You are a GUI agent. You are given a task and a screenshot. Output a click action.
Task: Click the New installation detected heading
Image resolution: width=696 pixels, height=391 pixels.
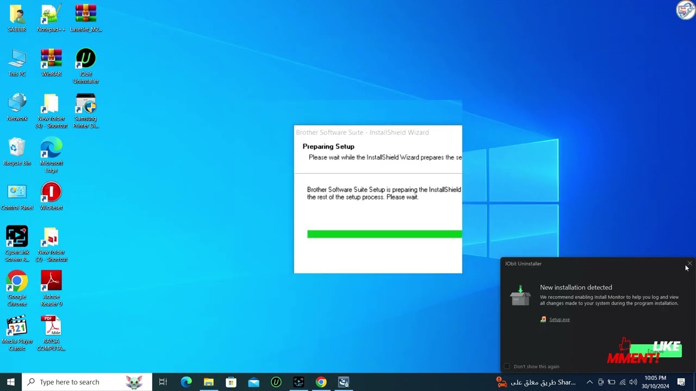click(x=576, y=287)
